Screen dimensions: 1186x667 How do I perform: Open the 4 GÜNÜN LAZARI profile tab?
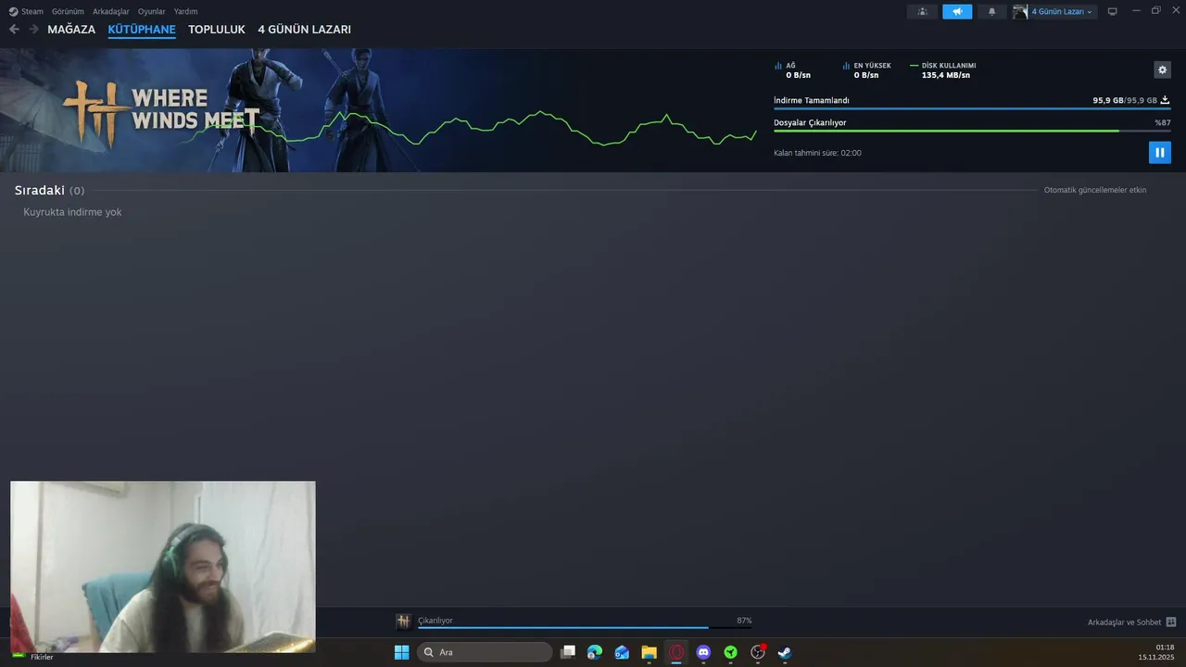[304, 30]
